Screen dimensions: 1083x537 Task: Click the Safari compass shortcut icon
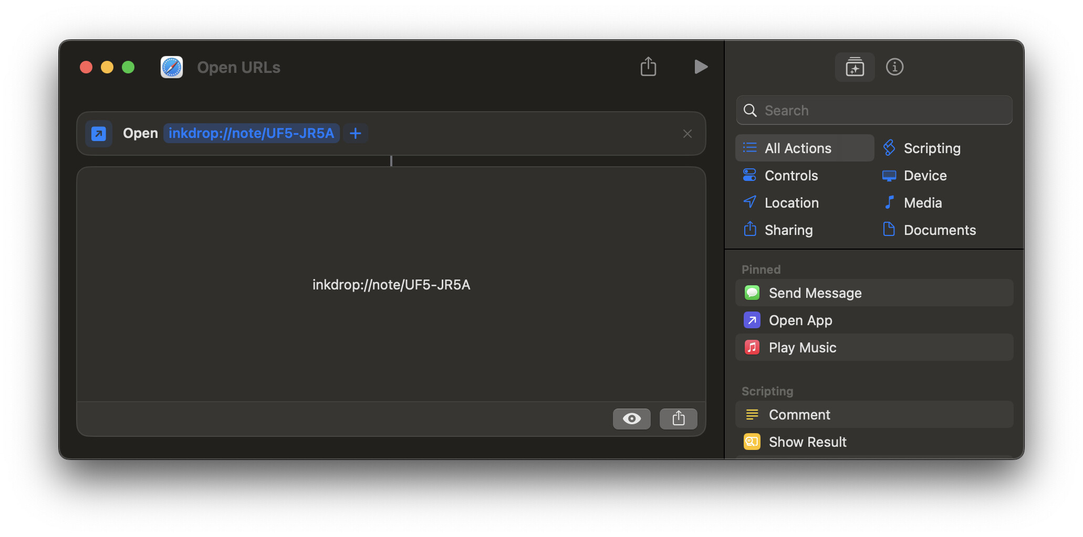tap(172, 67)
